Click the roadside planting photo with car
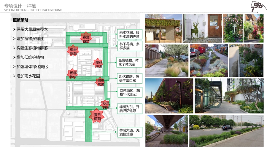 tap(226, 131)
